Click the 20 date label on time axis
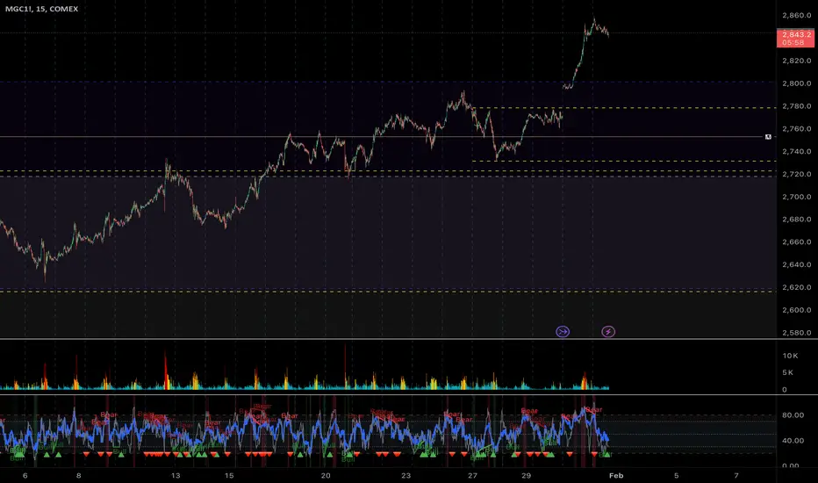Screen dimensions: 818x483 tap(326, 476)
